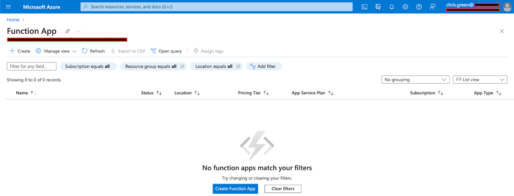Sort by the Subscription column
This screenshot has width=514, height=196.
click(x=427, y=93)
